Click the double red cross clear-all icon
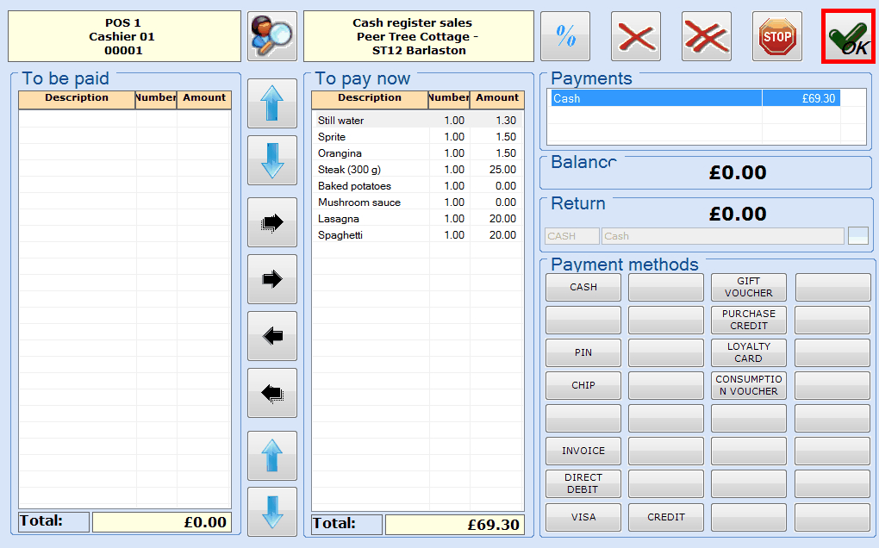 (707, 36)
